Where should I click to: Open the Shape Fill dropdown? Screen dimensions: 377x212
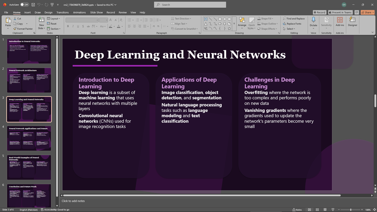[x=265, y=19]
